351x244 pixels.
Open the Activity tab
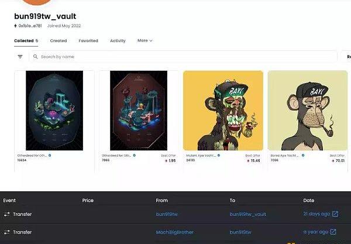[118, 41]
